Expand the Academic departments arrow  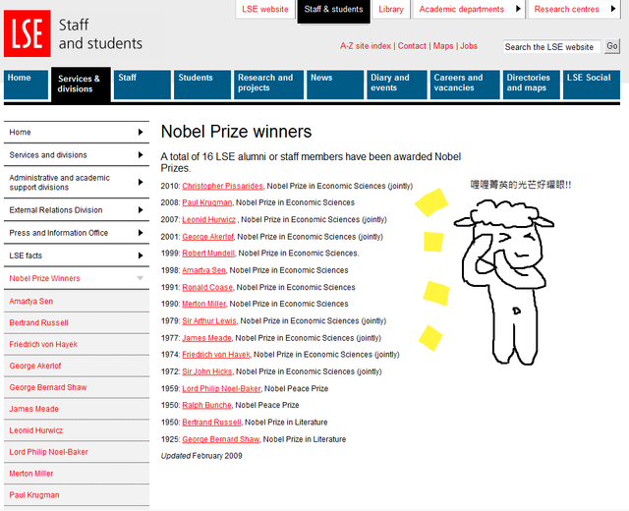518,9
